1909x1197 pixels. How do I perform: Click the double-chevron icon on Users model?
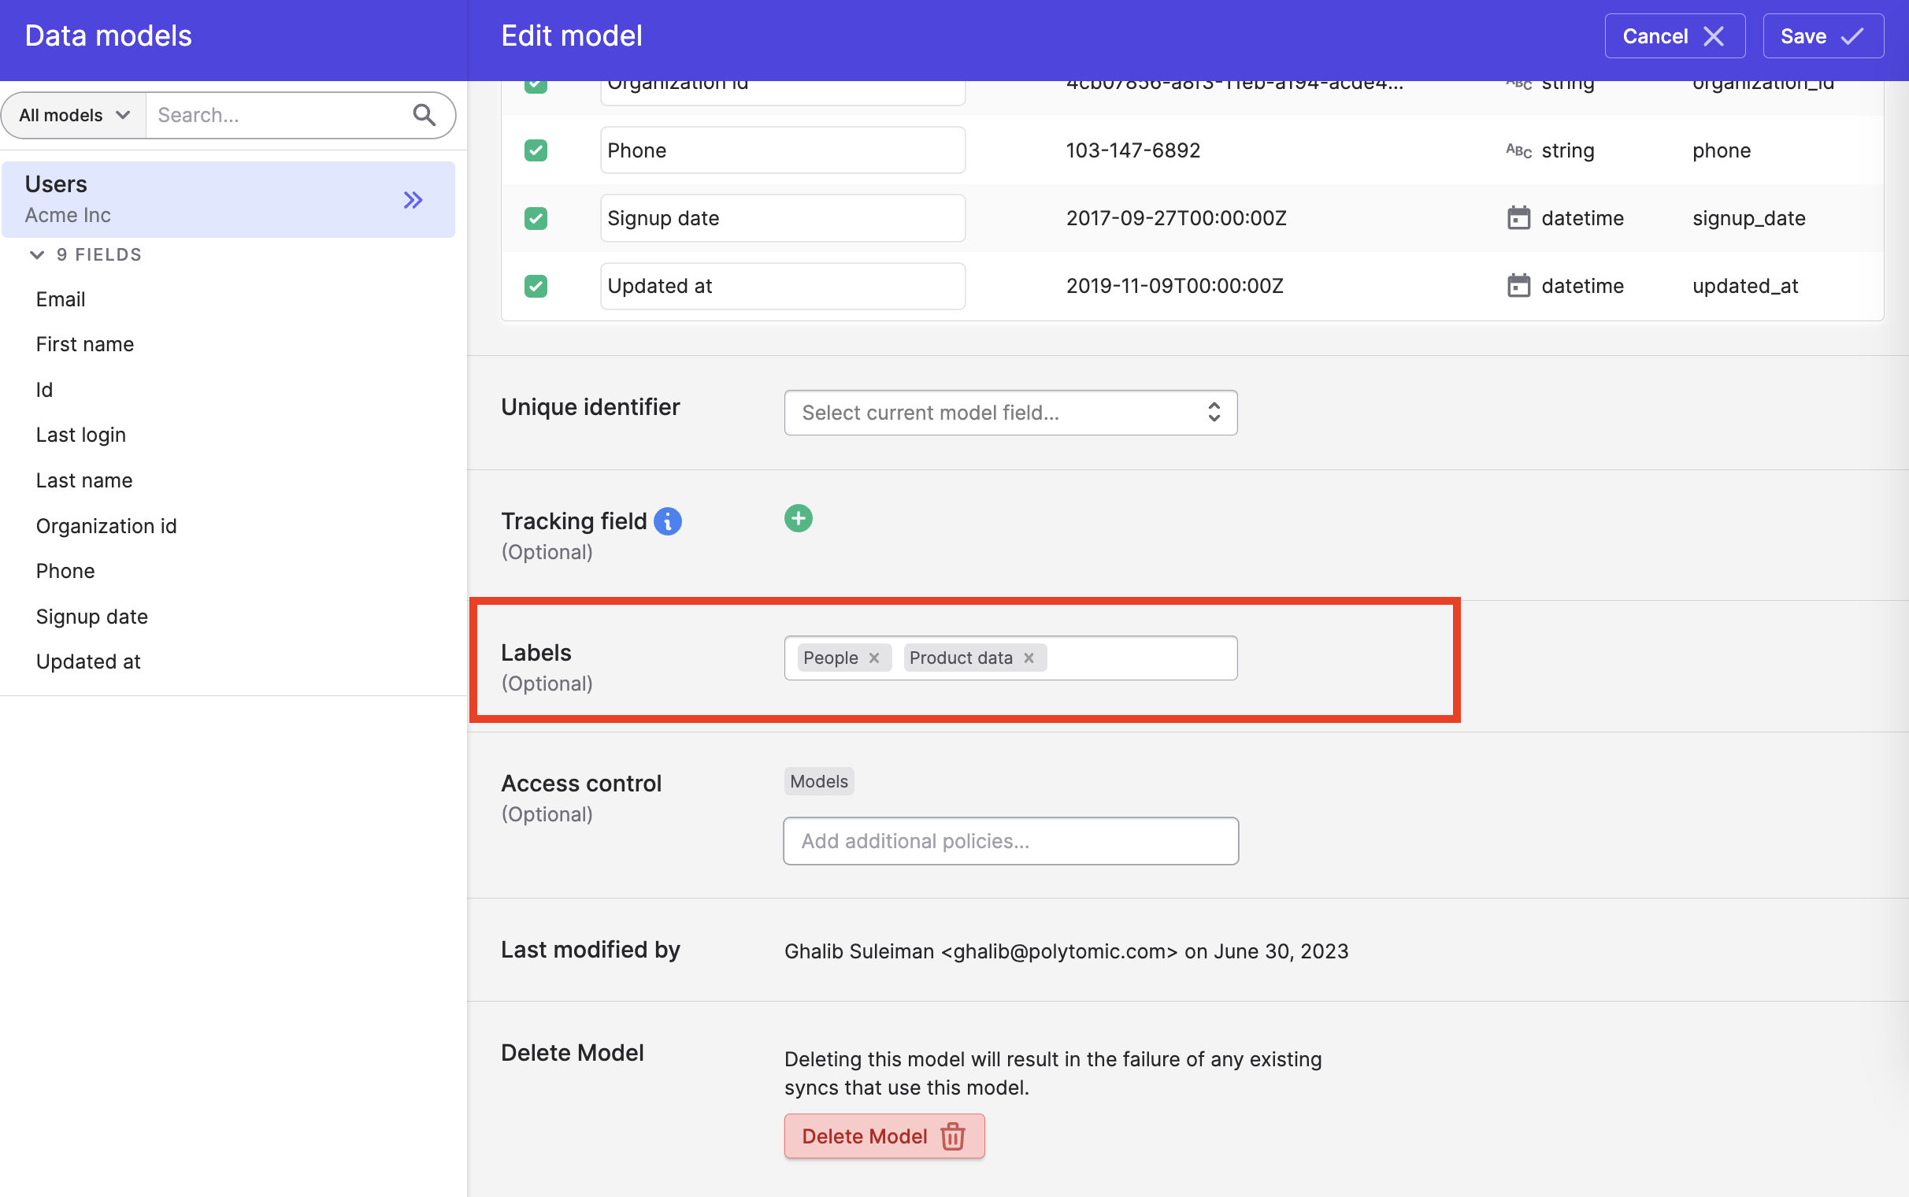coord(413,199)
